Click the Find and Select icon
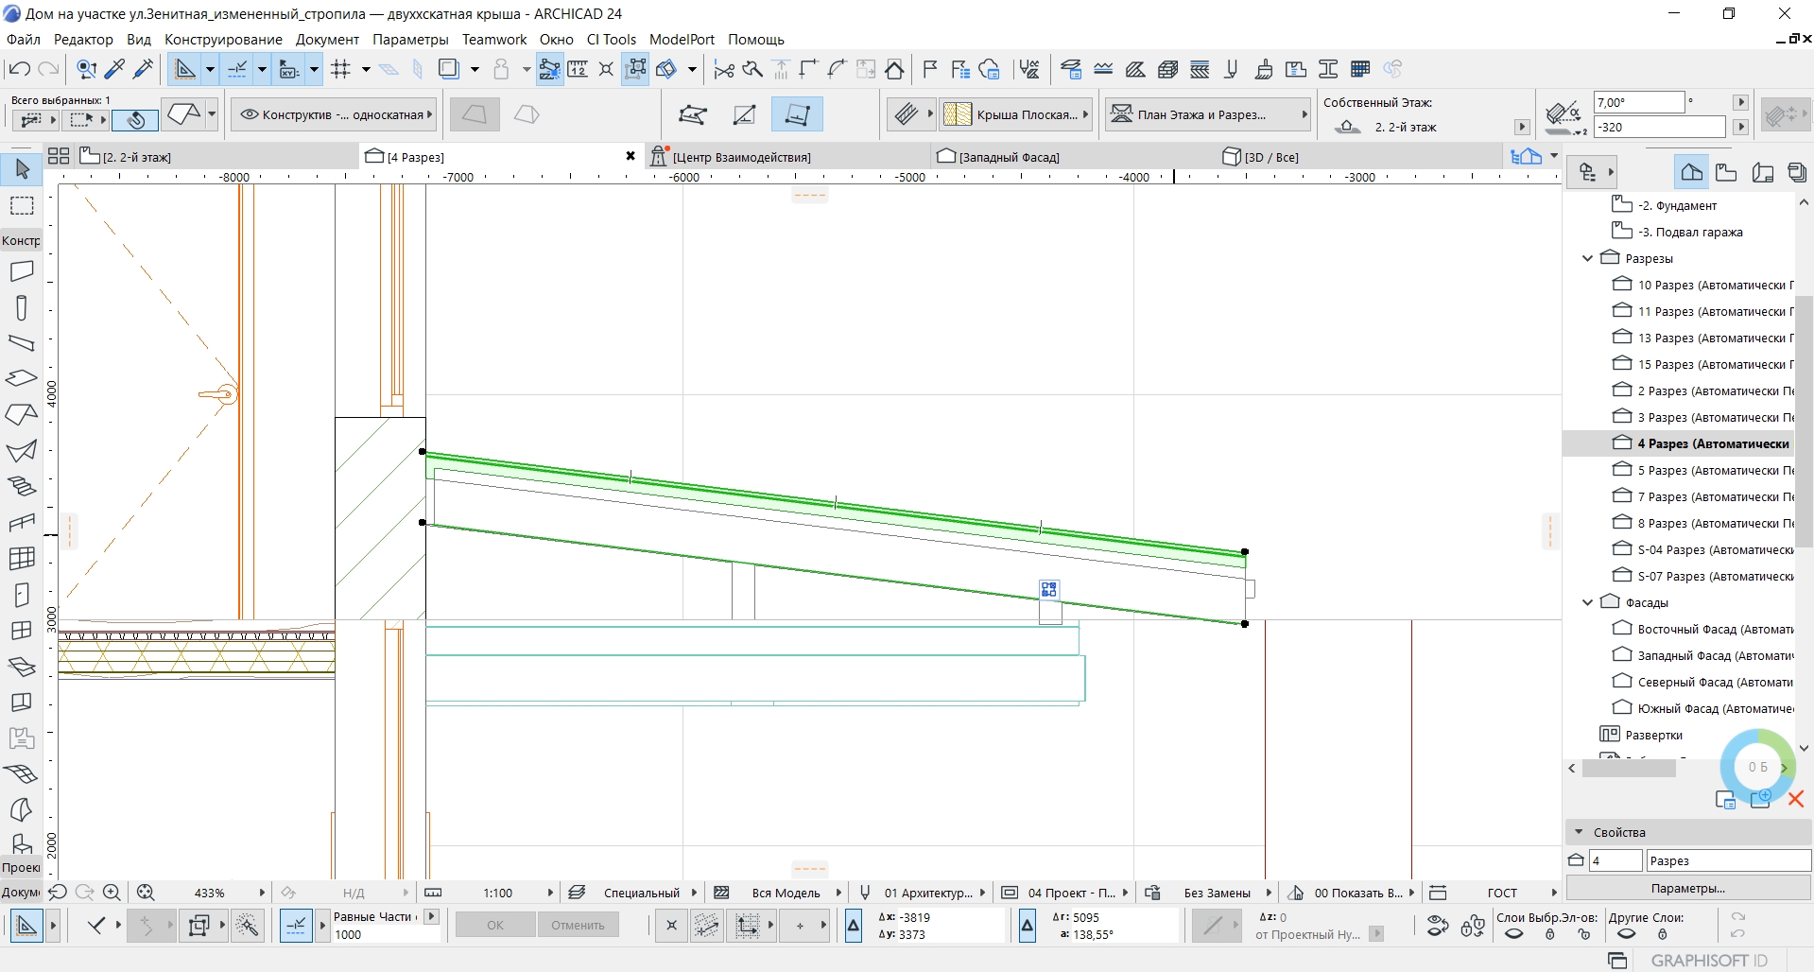The width and height of the screenshot is (1814, 972). point(86,69)
